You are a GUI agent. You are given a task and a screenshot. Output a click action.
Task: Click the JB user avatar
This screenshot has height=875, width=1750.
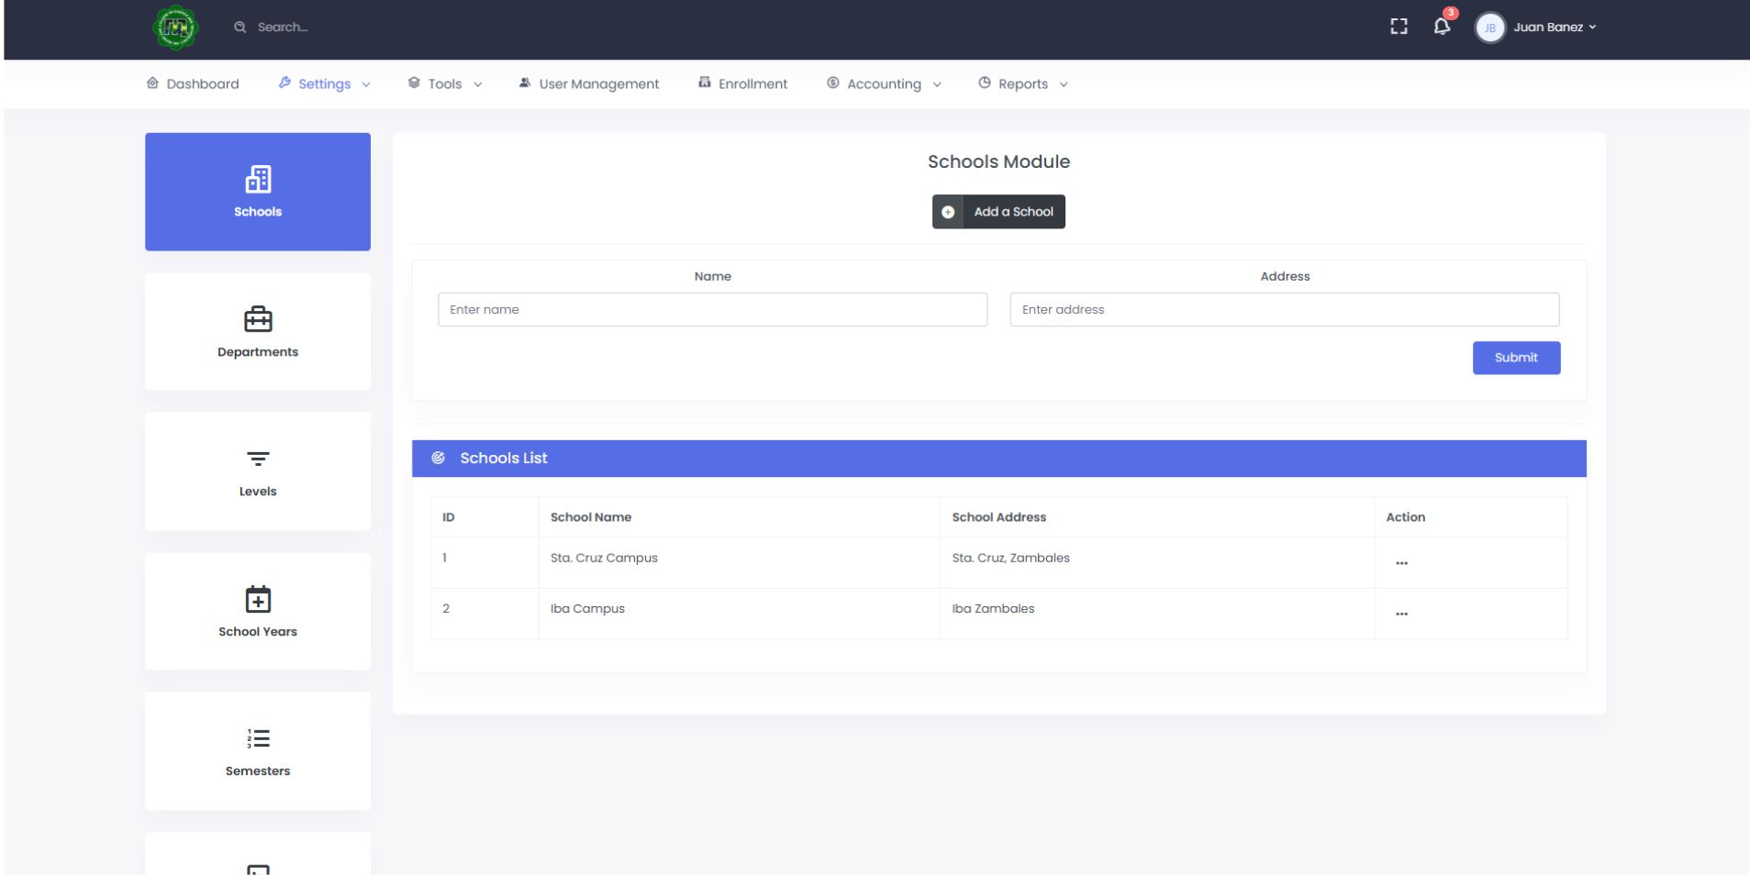(1489, 28)
